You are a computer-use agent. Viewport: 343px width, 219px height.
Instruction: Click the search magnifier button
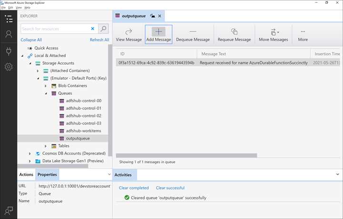[103, 29]
